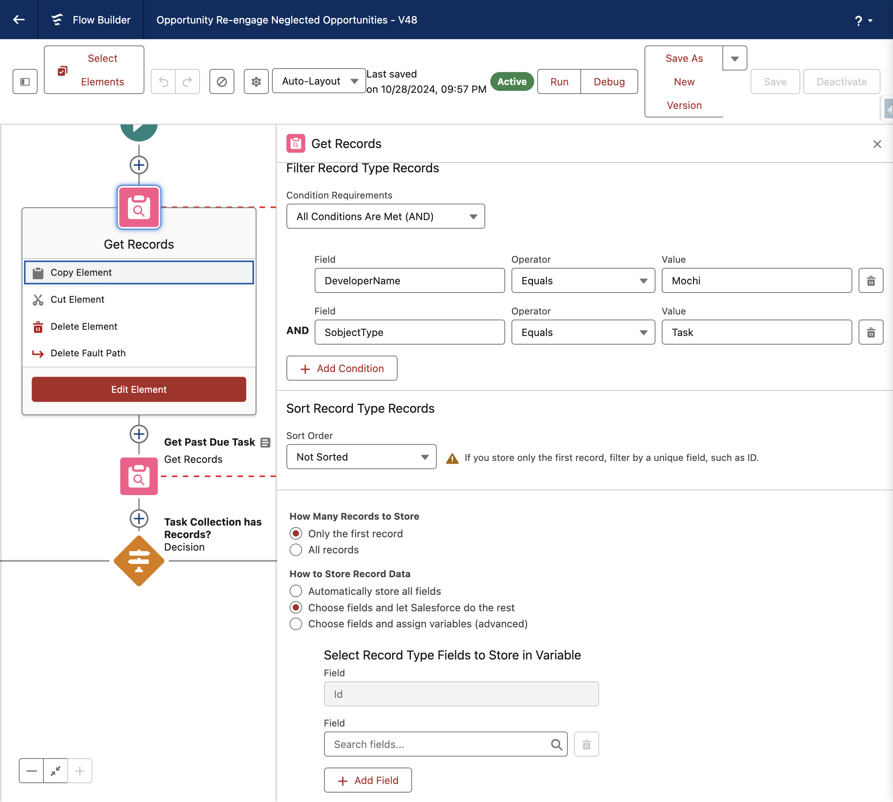Click the Get Past Due Task element icon
The width and height of the screenshot is (893, 802).
[x=139, y=476]
